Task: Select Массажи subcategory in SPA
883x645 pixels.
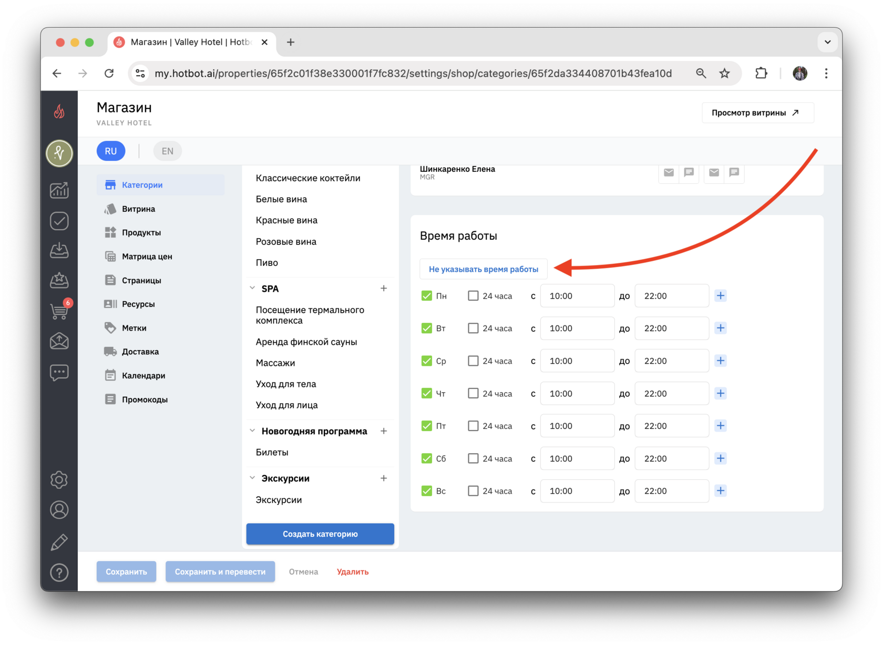Action: coord(275,363)
